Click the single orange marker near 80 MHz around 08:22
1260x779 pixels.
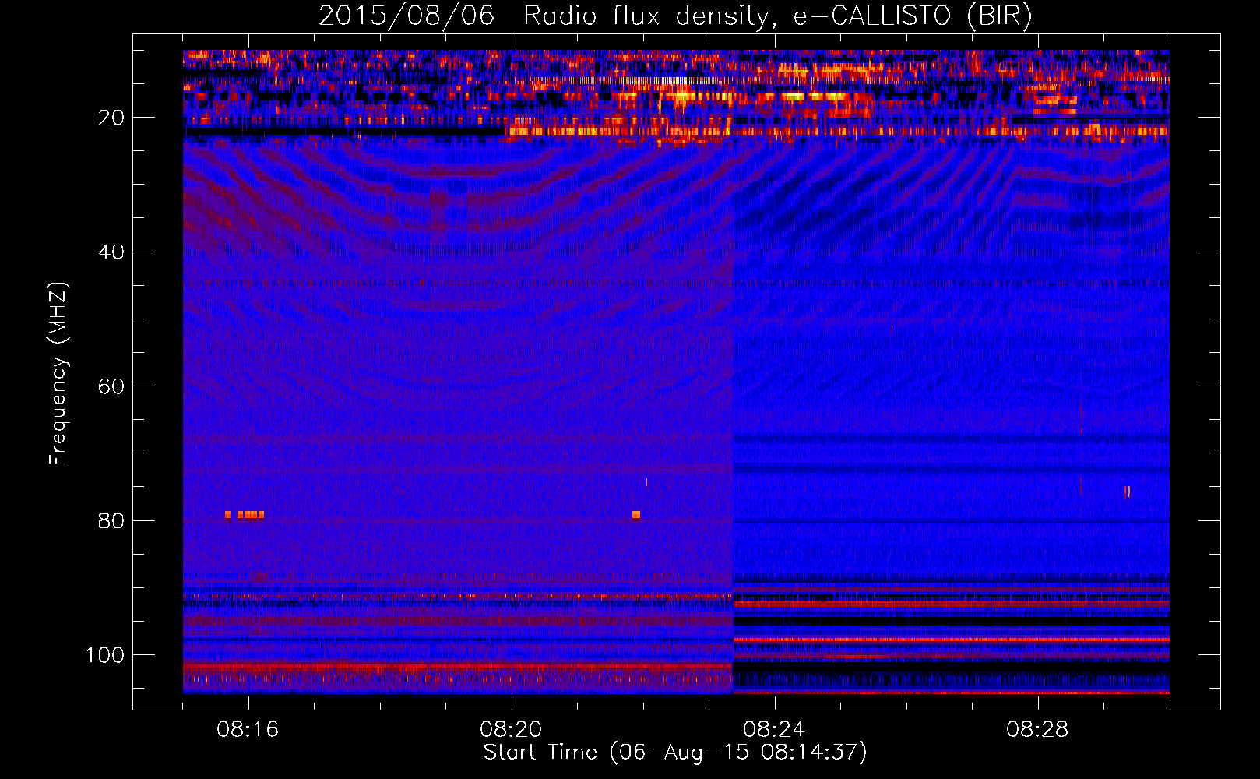click(636, 515)
